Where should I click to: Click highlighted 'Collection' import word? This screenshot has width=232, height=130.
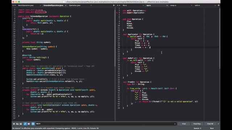coord(40,12)
